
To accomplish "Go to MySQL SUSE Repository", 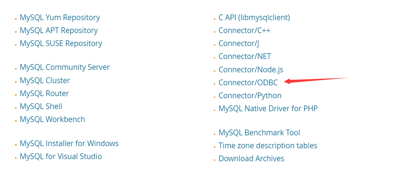I will [x=61, y=44].
